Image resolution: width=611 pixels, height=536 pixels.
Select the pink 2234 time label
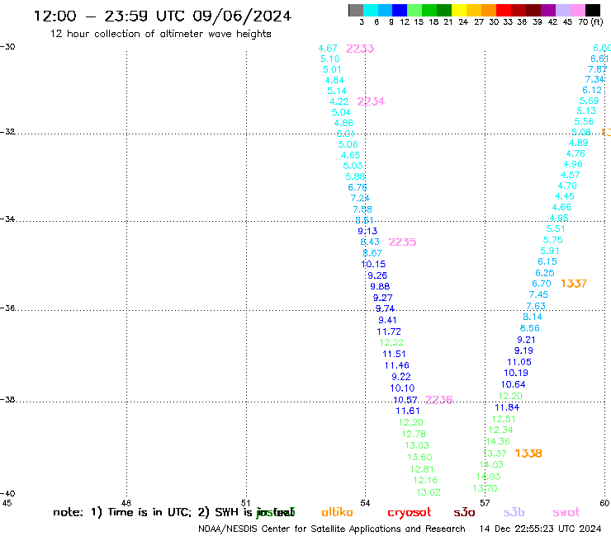click(x=371, y=101)
